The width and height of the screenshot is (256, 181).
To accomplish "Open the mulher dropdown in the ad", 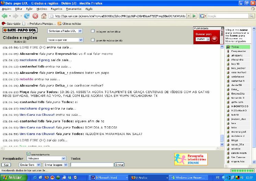I will pyautogui.click(x=202, y=39).
